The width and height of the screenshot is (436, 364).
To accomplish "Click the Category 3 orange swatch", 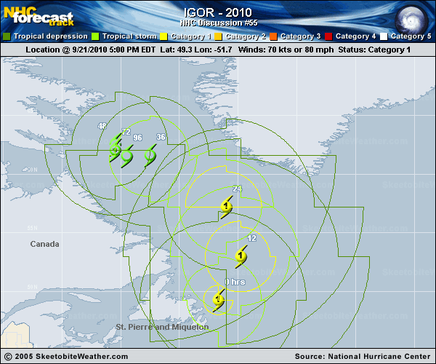I will click(x=273, y=36).
